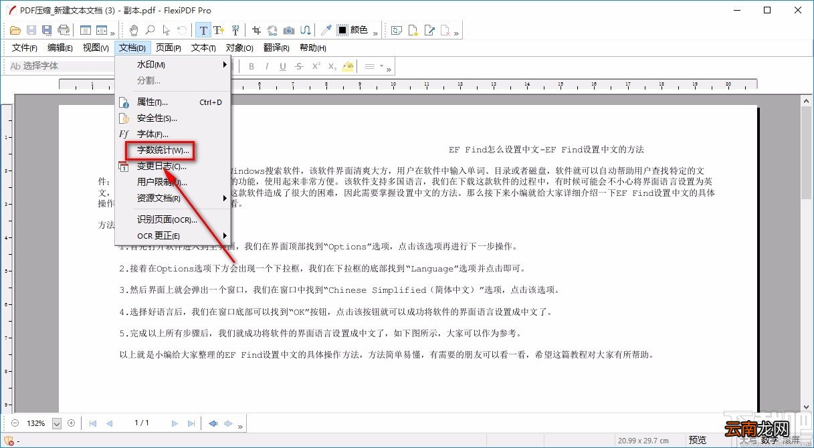Click the status bar shield warning icon

pyautogui.click(x=9, y=440)
